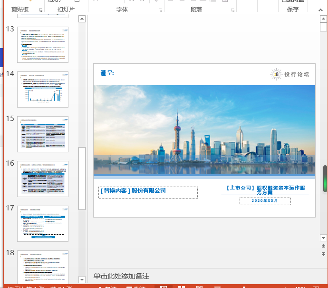Click the 段落 group label
The image size is (328, 288).
tap(196, 10)
